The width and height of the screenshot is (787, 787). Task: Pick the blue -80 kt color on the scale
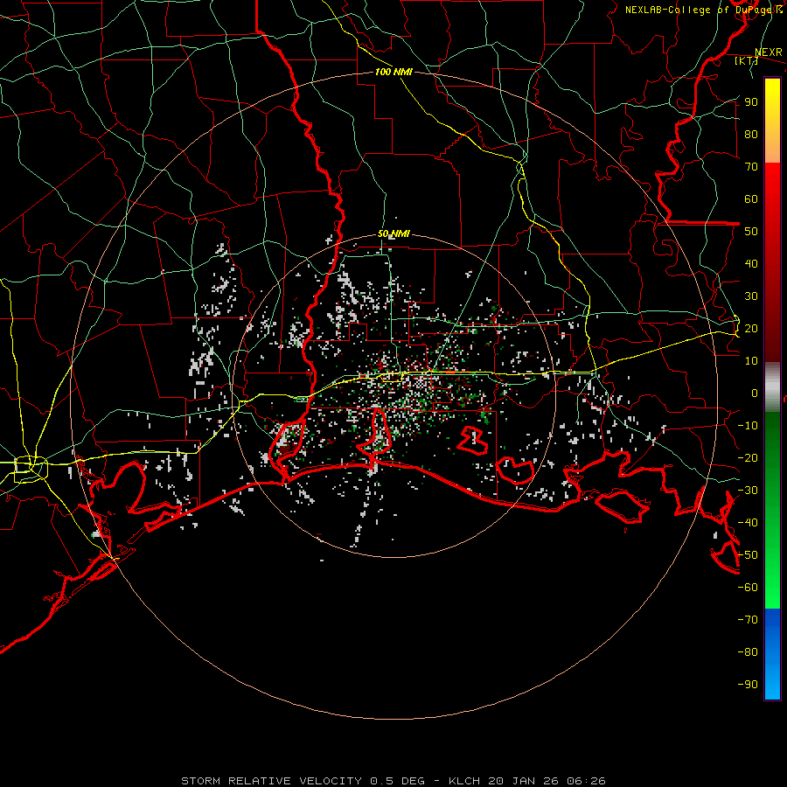click(x=772, y=652)
